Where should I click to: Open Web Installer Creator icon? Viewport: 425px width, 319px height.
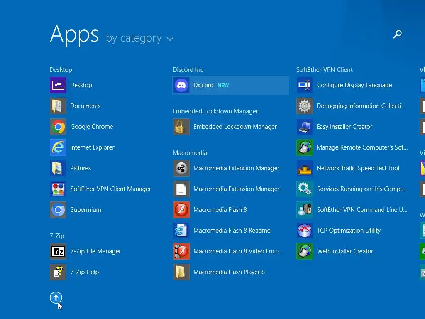(305, 251)
